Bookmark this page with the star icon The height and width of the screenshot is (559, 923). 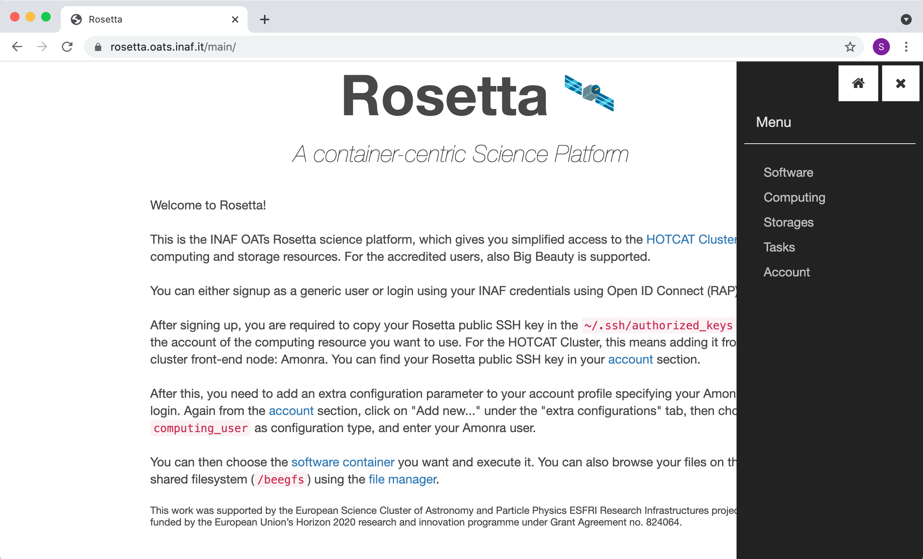[x=850, y=47]
